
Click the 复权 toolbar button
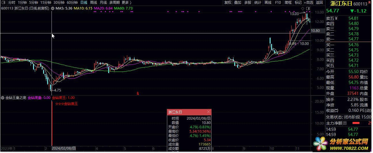pyautogui.click(x=228, y=3)
